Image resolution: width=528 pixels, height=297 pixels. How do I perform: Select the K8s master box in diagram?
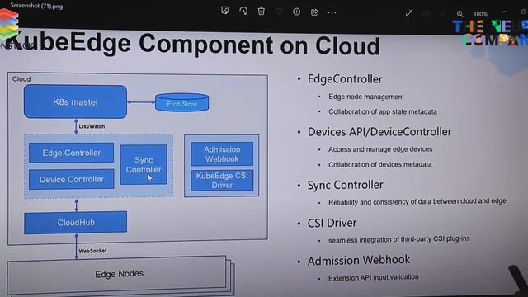[x=75, y=101]
